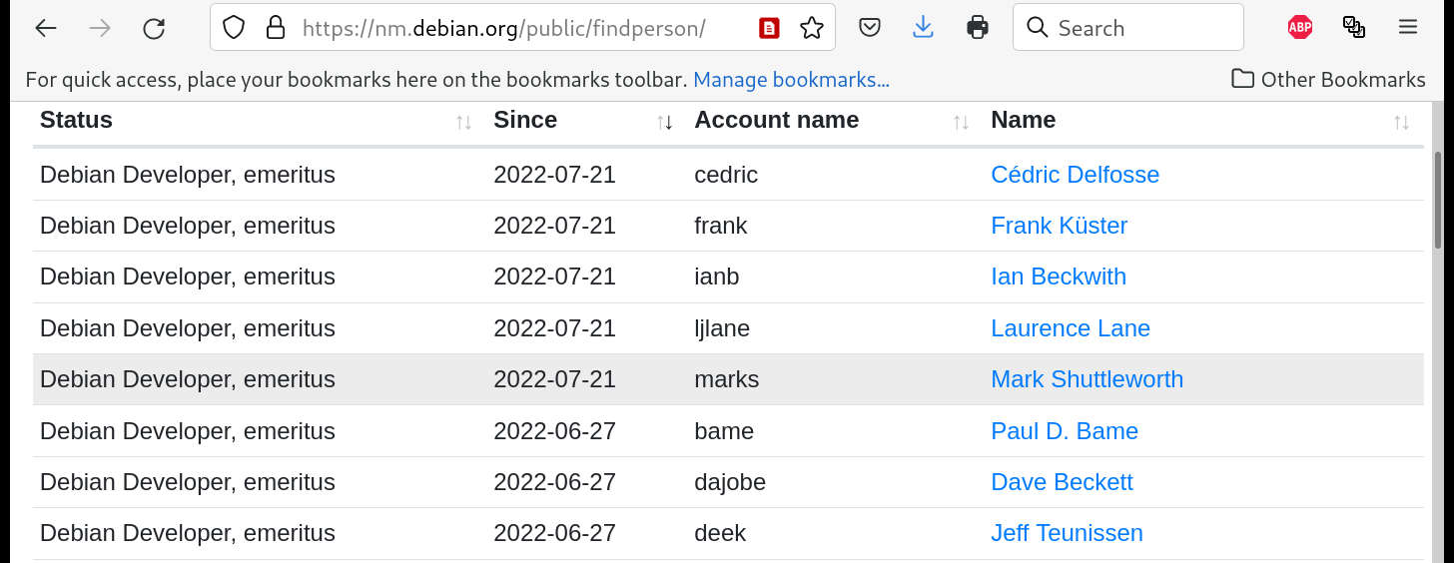The image size is (1454, 563).
Task: Open the tracking protection shield icon
Action: pyautogui.click(x=234, y=28)
